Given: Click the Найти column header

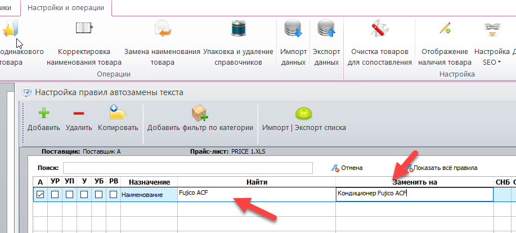Looking at the screenshot, I should [257, 182].
